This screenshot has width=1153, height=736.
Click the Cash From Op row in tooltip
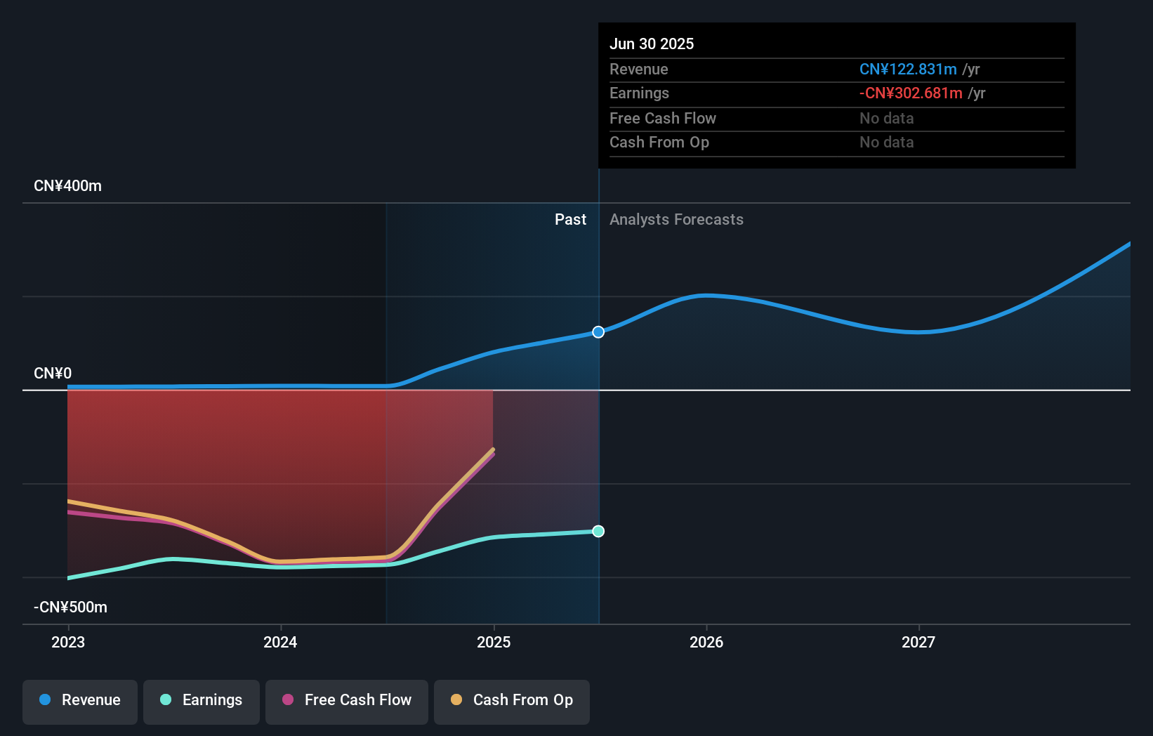(x=837, y=143)
